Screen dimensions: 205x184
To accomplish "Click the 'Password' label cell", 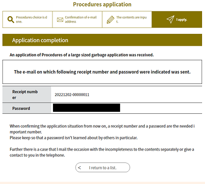I will click(27, 108).
